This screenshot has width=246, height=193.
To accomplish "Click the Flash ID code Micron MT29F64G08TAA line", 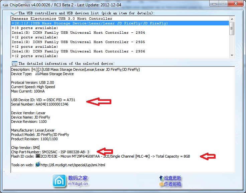I will (101, 156).
